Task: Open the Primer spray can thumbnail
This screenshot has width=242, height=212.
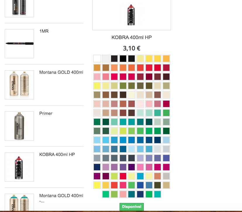Action: (19, 126)
